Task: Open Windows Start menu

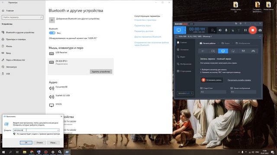Action: tap(3, 152)
